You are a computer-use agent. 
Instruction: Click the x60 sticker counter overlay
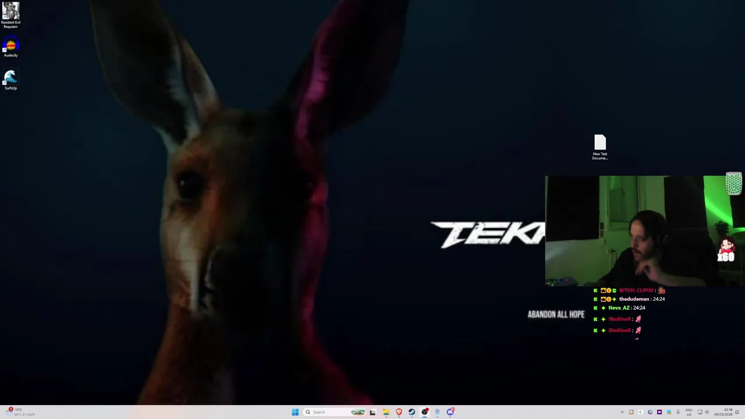click(x=726, y=250)
